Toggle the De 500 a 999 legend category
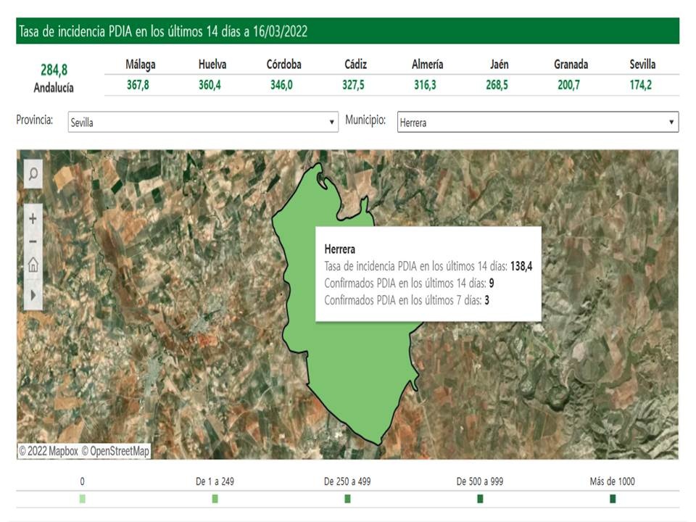The width and height of the screenshot is (696, 522). point(481,499)
